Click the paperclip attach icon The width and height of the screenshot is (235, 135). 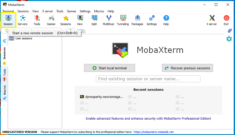(x=230, y=31)
